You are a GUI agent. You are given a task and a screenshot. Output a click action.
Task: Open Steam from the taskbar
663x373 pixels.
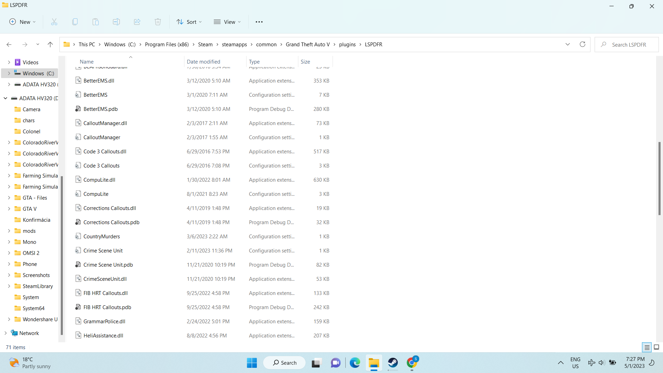[393, 363]
